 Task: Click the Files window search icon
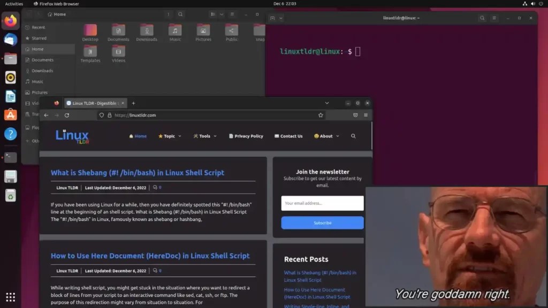pos(180,14)
